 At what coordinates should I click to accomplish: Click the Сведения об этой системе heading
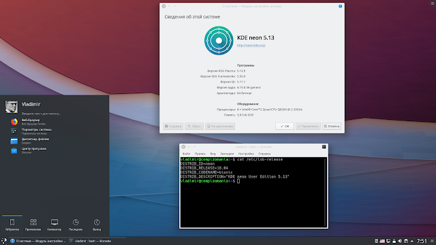192,17
